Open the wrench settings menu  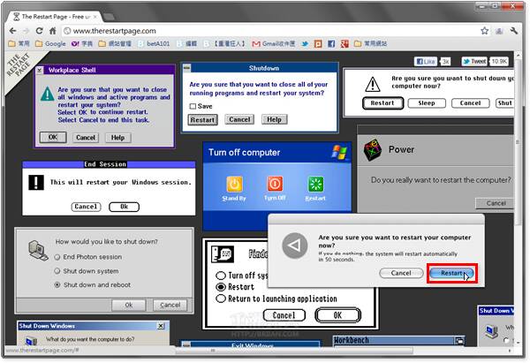coord(514,31)
